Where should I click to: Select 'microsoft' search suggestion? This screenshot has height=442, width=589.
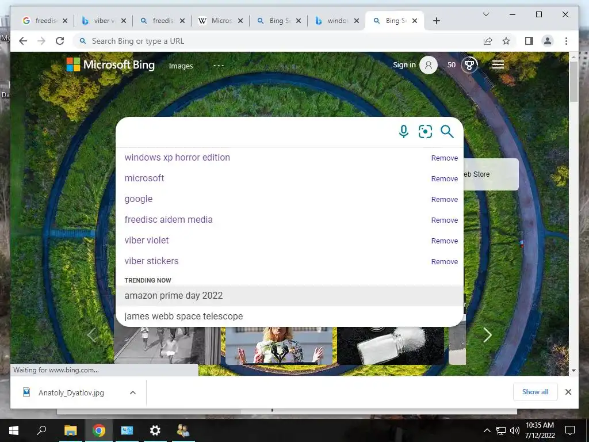pos(144,178)
